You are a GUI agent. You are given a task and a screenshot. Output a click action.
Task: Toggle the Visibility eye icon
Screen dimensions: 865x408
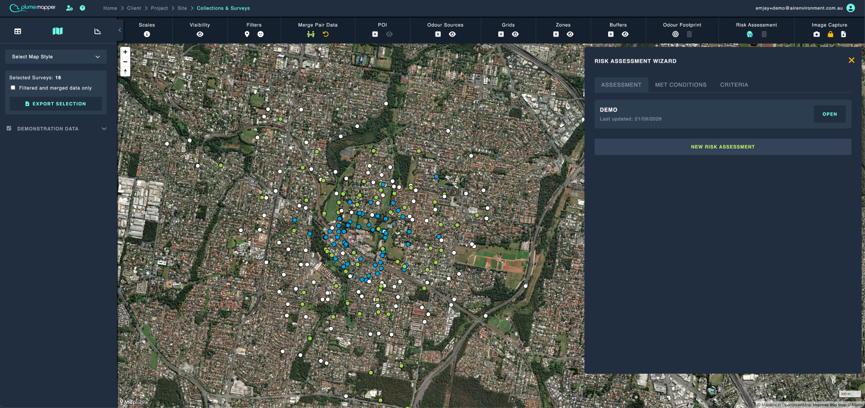200,34
